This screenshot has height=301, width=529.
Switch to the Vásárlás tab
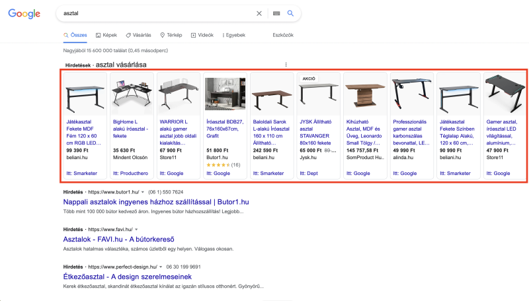(x=138, y=34)
